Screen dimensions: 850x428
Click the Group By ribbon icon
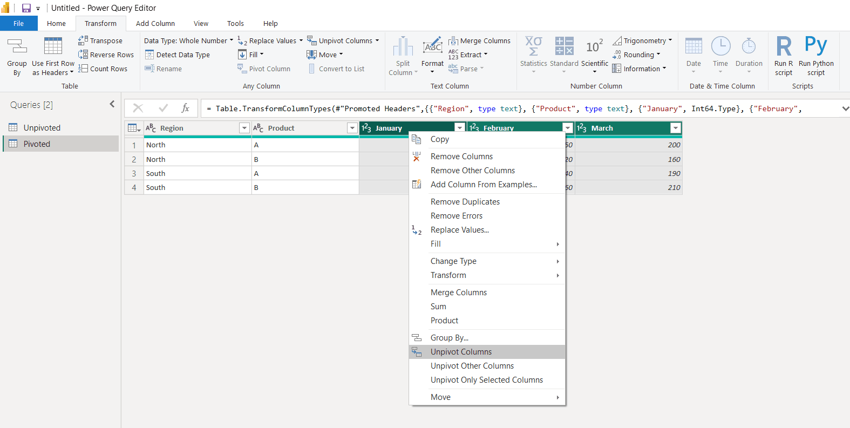click(17, 46)
